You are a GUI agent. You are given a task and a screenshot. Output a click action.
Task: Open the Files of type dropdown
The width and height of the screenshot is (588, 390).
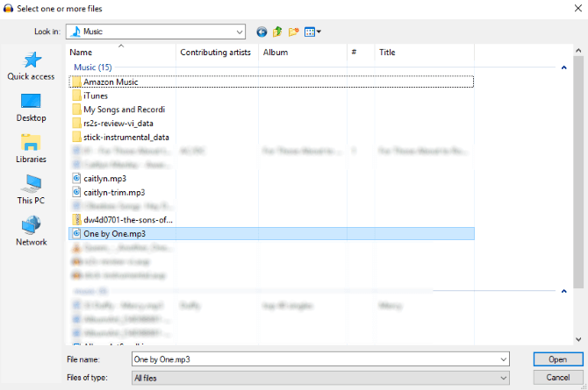pyautogui.click(x=320, y=378)
